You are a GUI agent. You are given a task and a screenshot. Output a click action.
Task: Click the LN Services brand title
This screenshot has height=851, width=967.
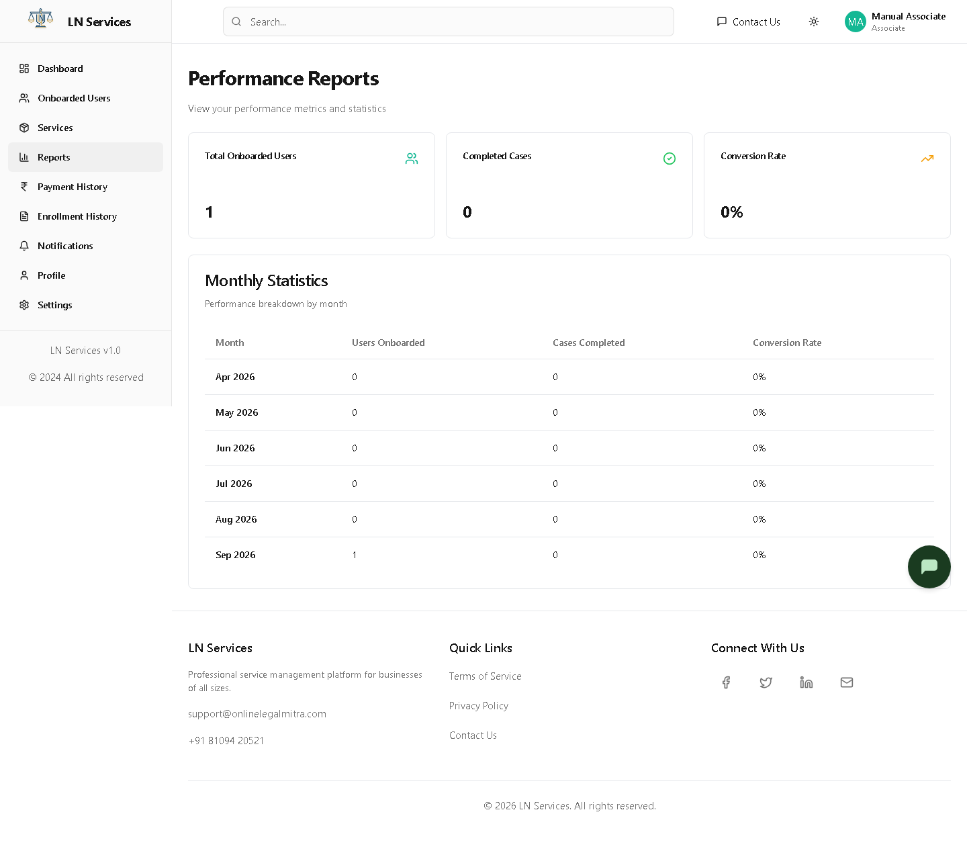(99, 22)
